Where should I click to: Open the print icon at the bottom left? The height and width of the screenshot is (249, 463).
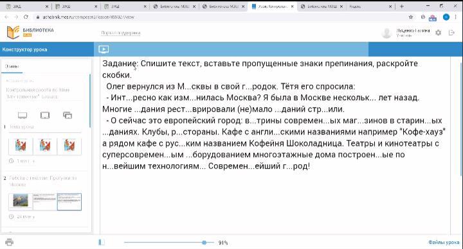10,242
